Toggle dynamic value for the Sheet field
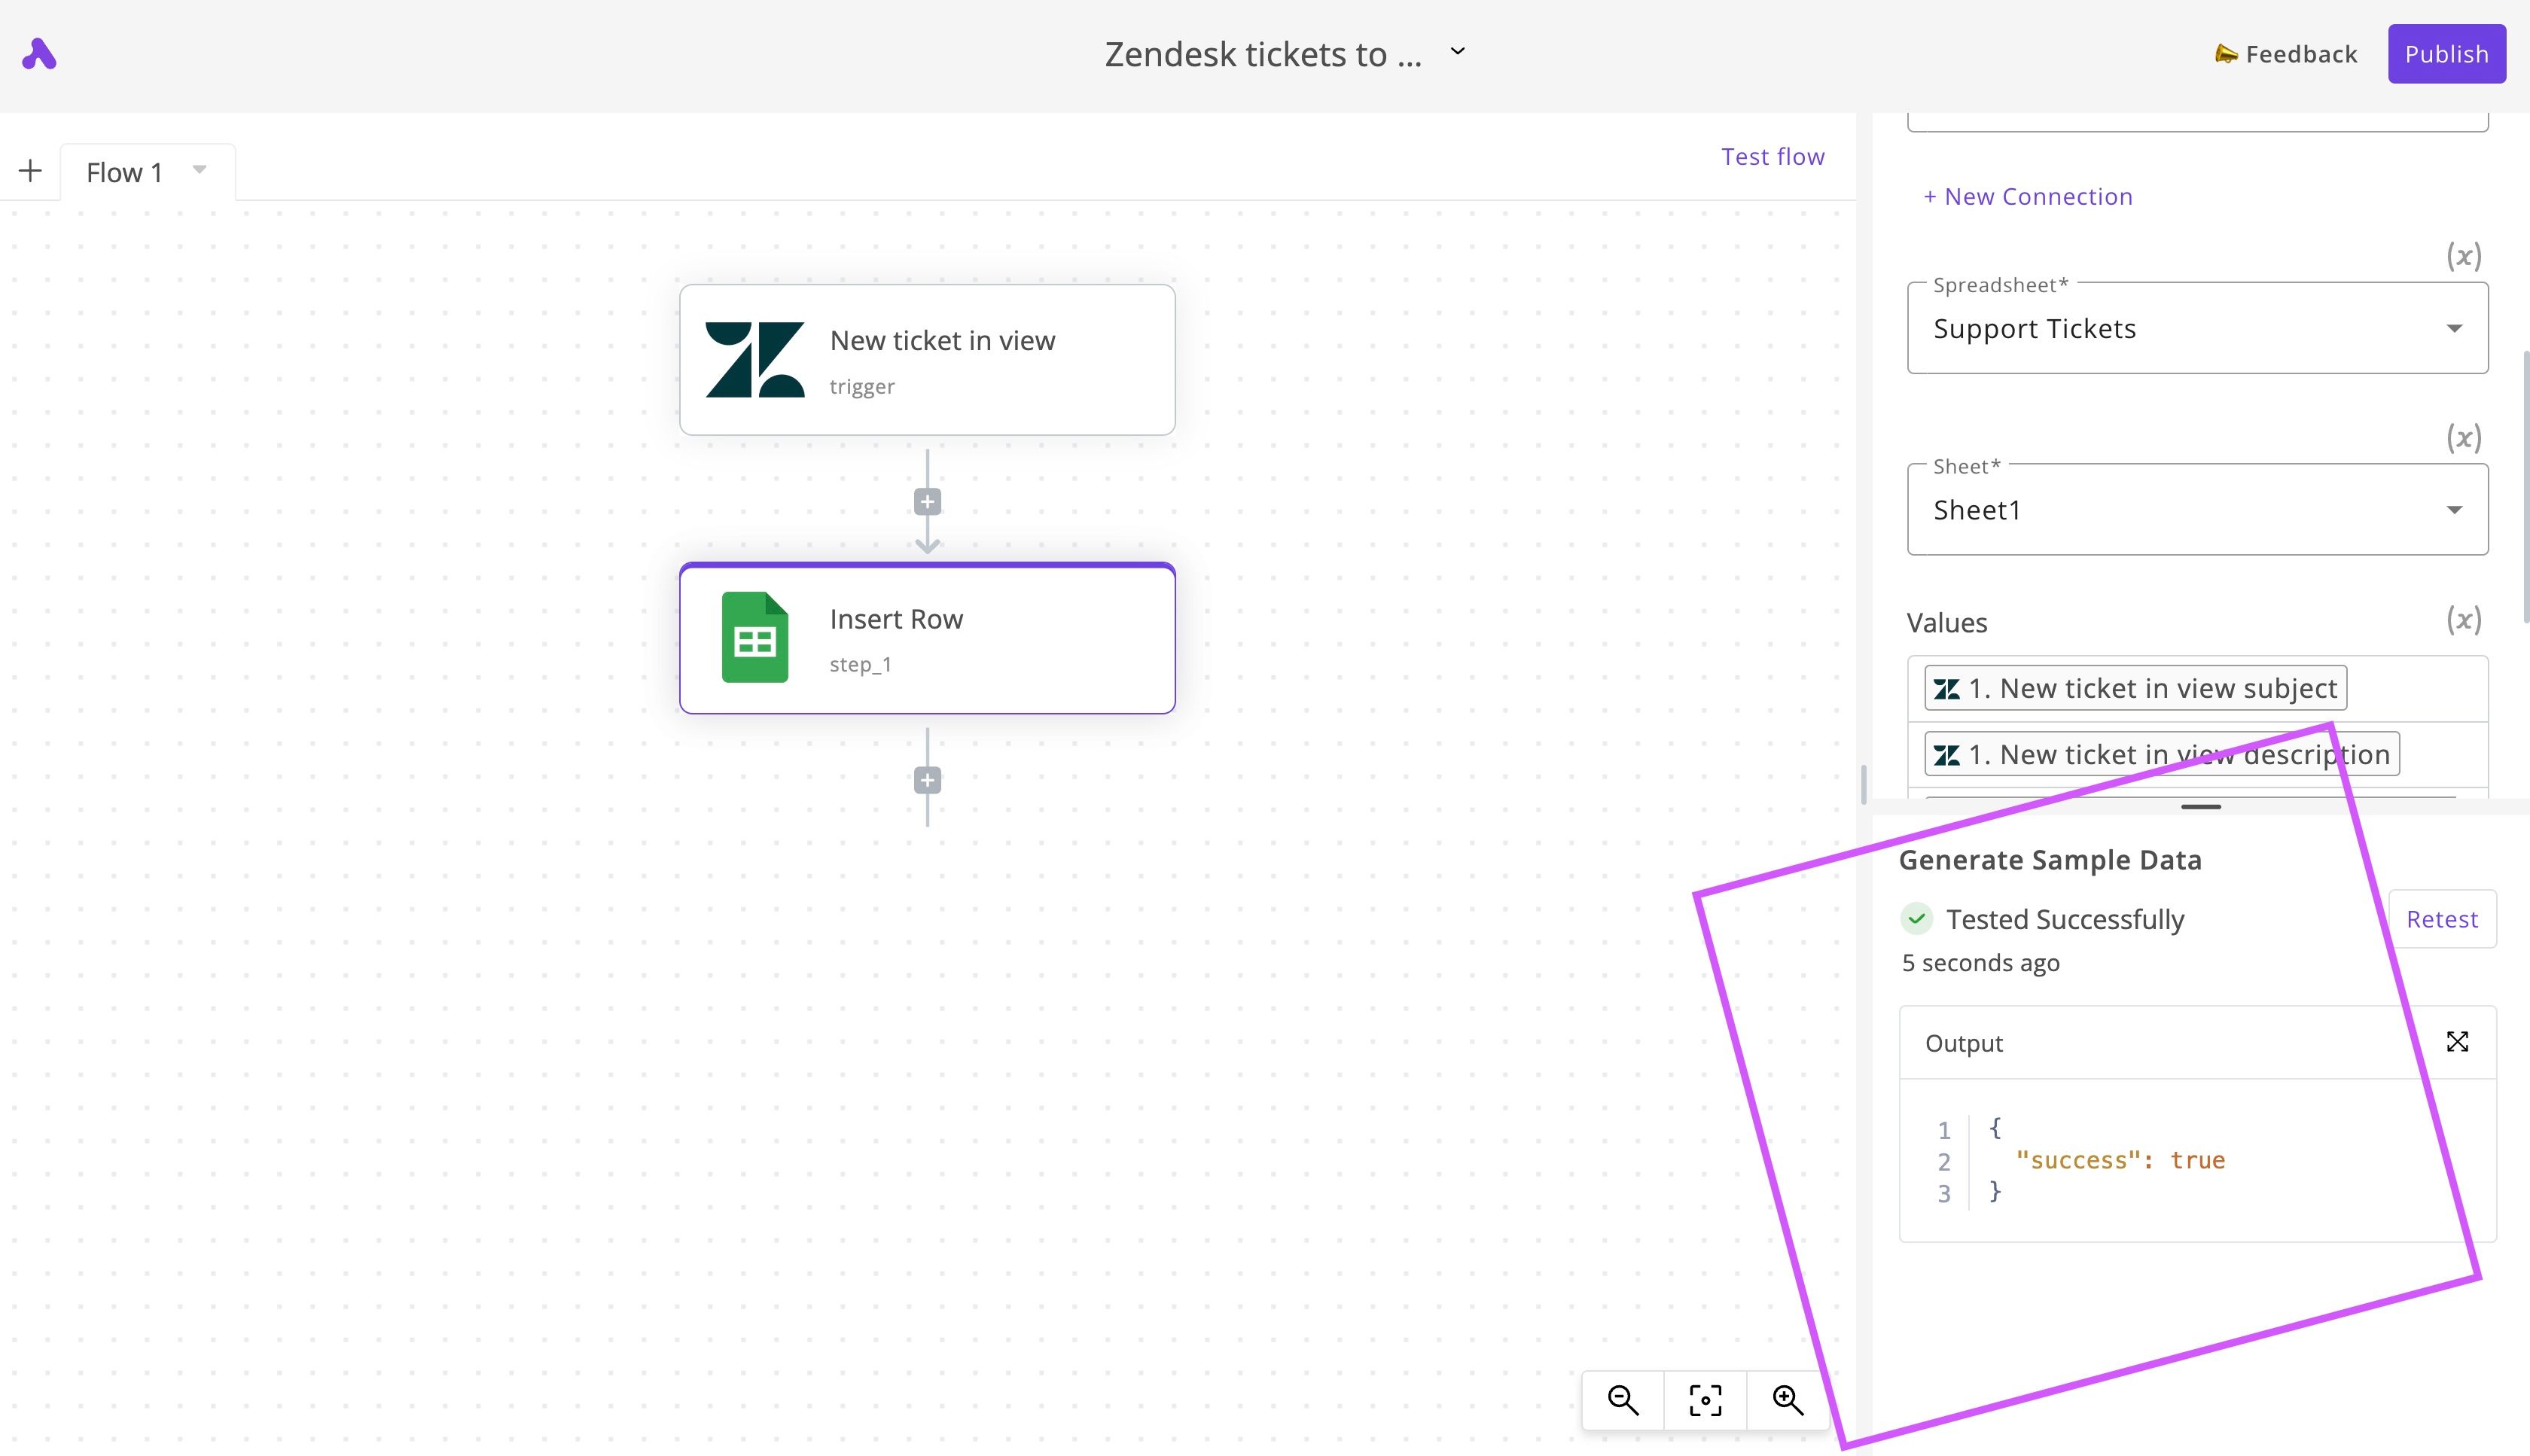2530x1456 pixels. (x=2464, y=438)
